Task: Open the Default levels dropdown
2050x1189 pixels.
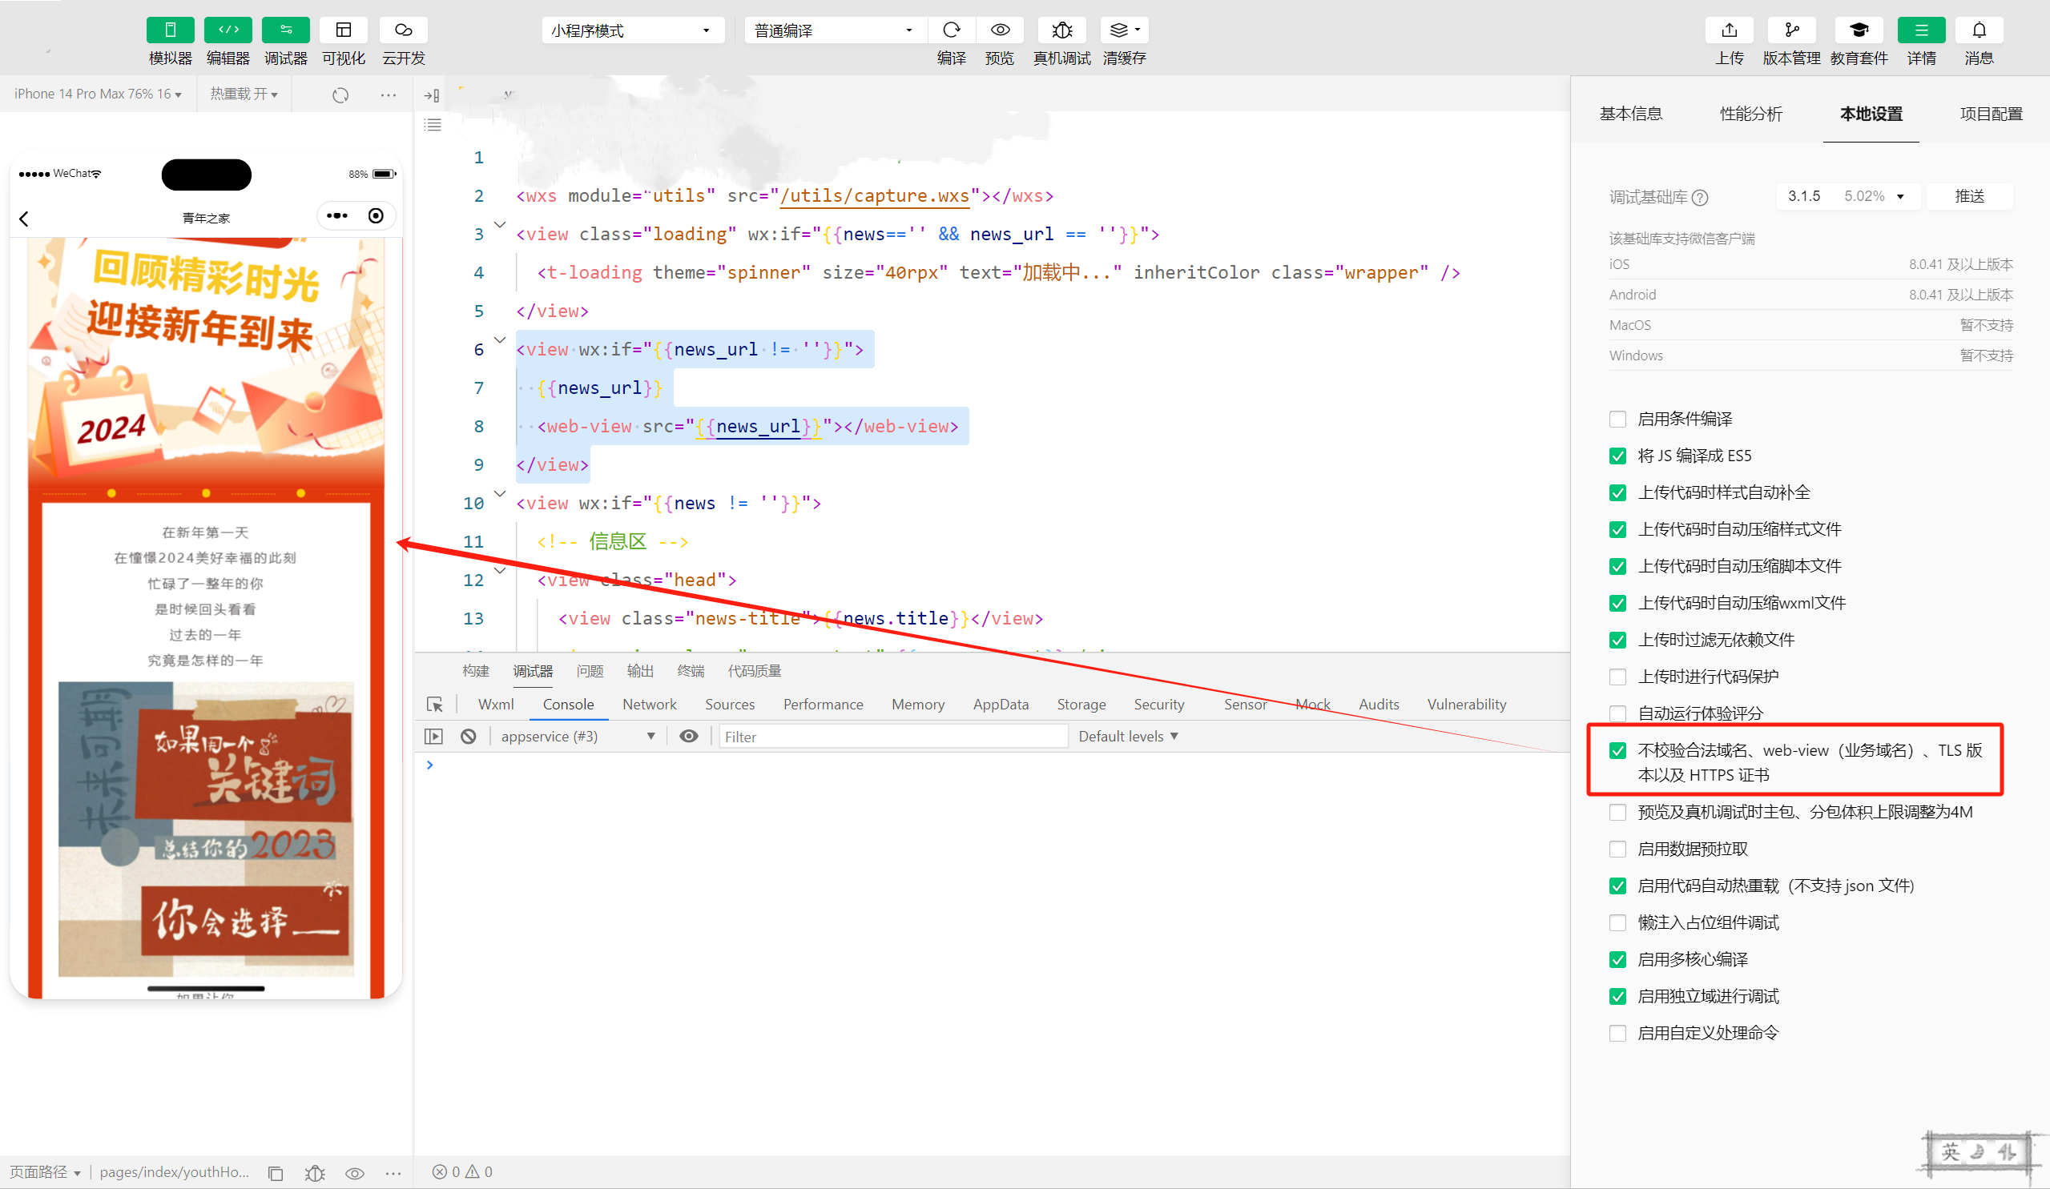Action: point(1127,736)
